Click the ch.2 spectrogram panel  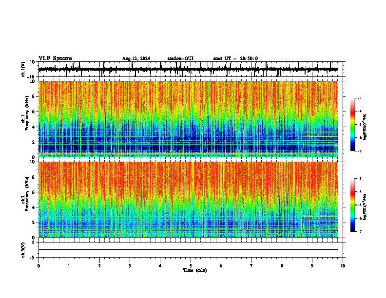tap(188, 200)
